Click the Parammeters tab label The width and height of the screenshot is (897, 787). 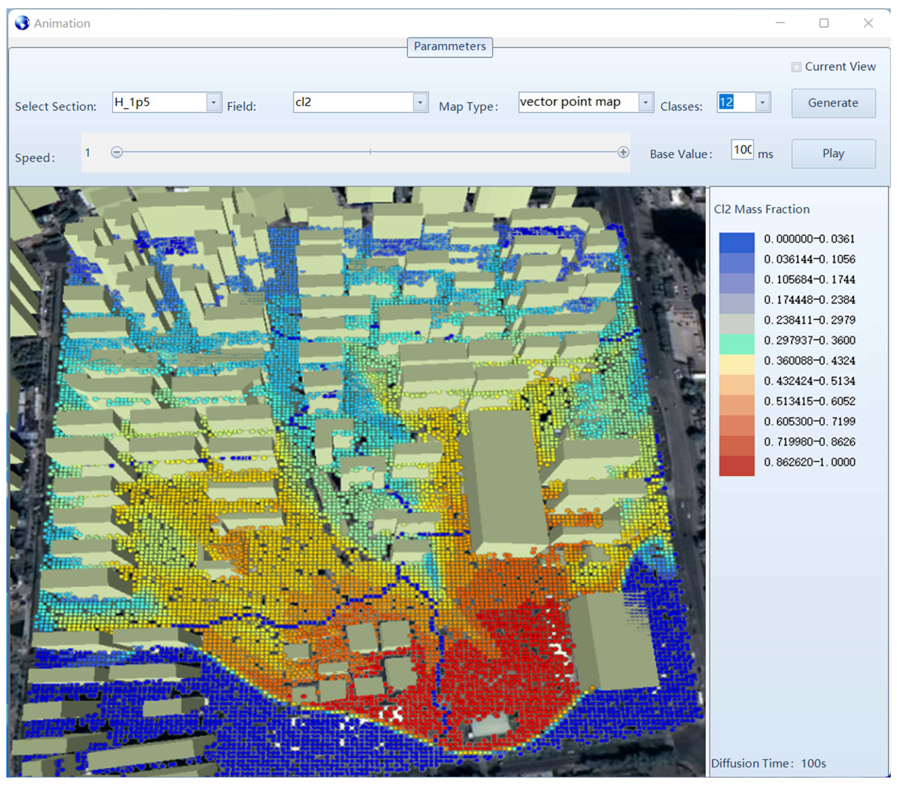tap(449, 46)
